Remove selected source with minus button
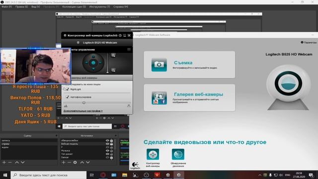This screenshot has height=179, width=318. pos(69,163)
